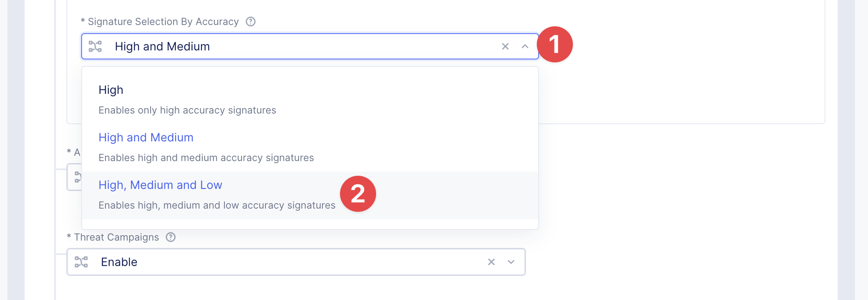Click the red number 1 badge
This screenshot has height=300, width=868.
[555, 44]
